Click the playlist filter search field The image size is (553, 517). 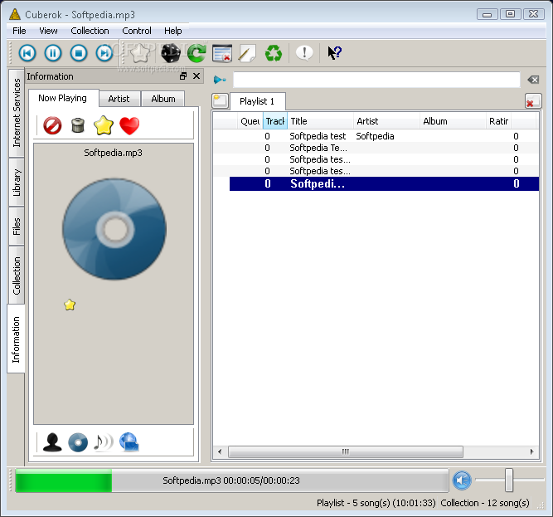point(376,80)
